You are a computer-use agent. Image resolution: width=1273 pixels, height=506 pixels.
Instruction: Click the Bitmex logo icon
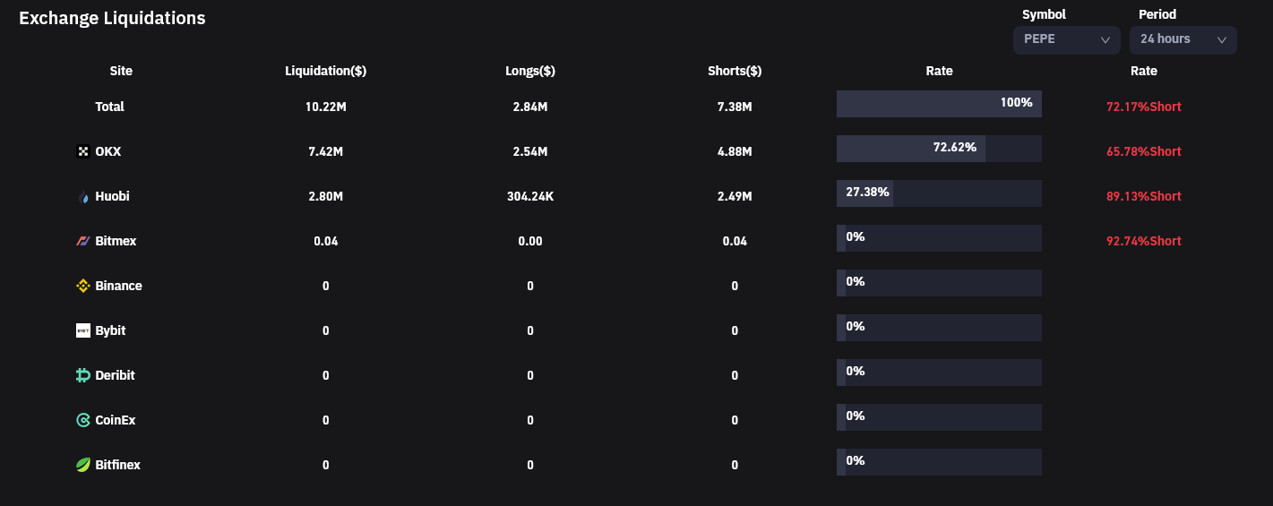[83, 242]
